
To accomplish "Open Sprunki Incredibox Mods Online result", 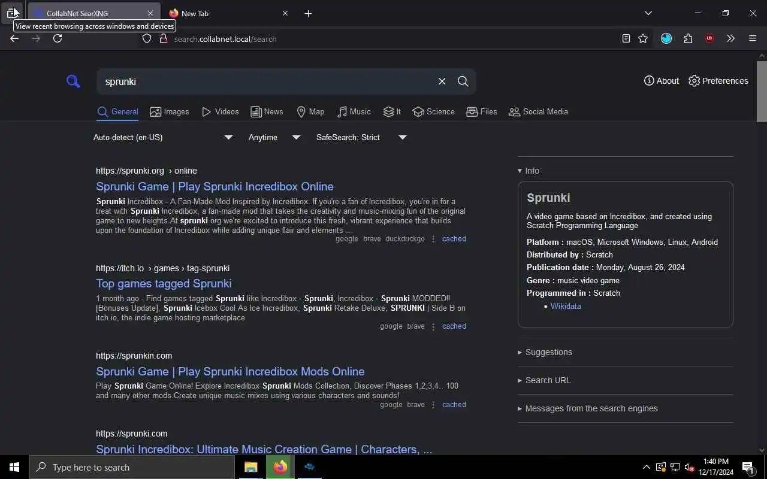I will [x=230, y=371].
